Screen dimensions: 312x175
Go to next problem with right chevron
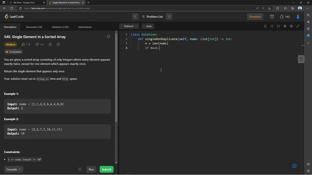169,17
